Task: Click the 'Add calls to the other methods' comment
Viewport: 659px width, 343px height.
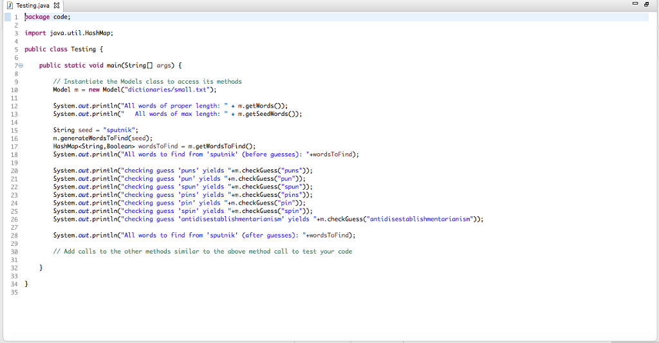Action: (203, 251)
